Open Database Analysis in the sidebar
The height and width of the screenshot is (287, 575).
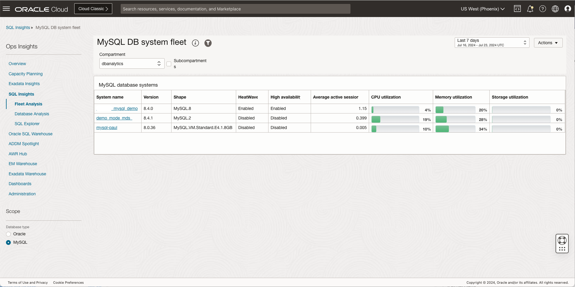coord(32,114)
